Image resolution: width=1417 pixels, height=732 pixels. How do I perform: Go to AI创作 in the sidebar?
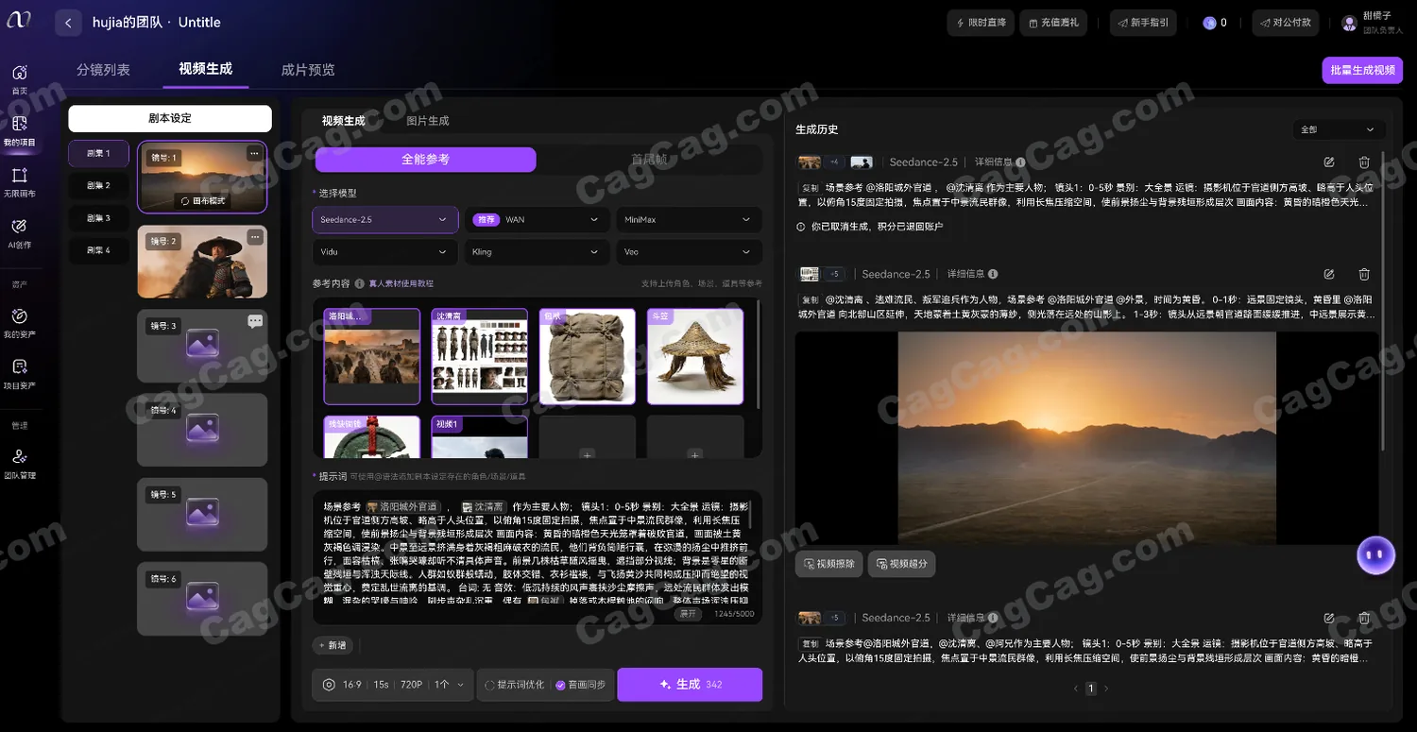pyautogui.click(x=19, y=233)
